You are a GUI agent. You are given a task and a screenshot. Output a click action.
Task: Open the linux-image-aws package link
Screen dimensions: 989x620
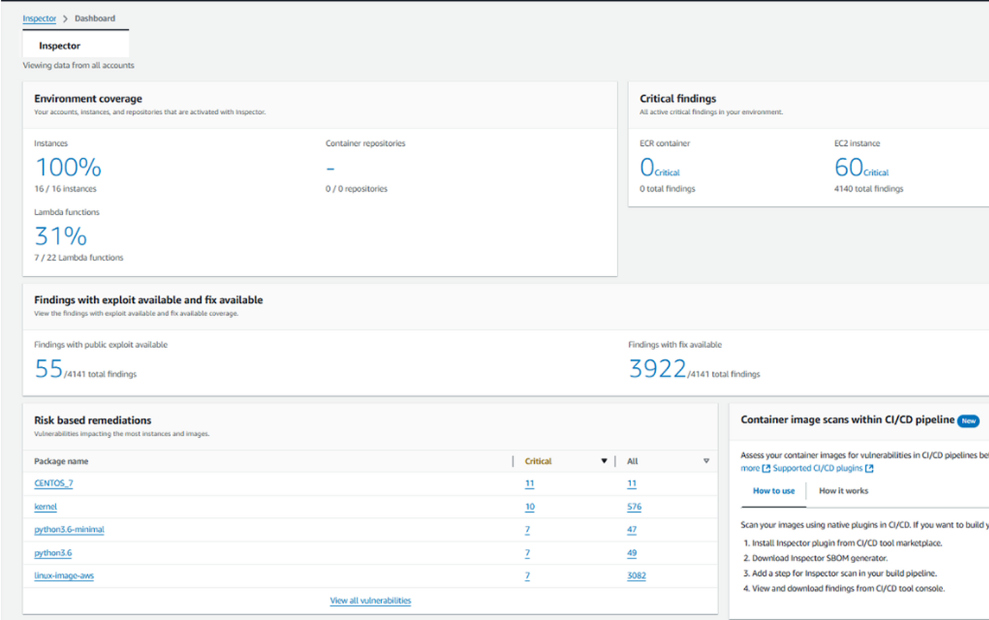[63, 575]
